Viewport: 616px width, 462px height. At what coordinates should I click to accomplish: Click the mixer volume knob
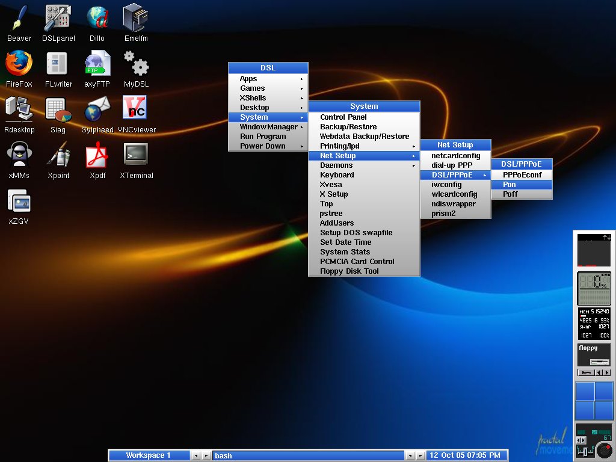pos(603,450)
